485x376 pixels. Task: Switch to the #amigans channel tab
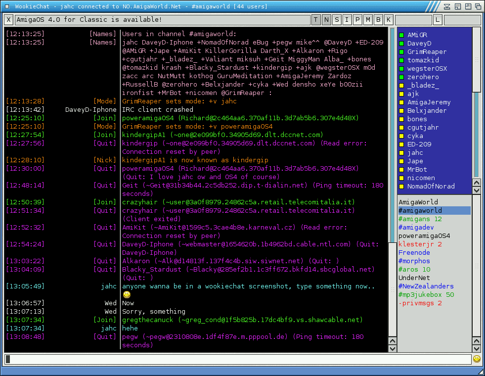pos(420,219)
